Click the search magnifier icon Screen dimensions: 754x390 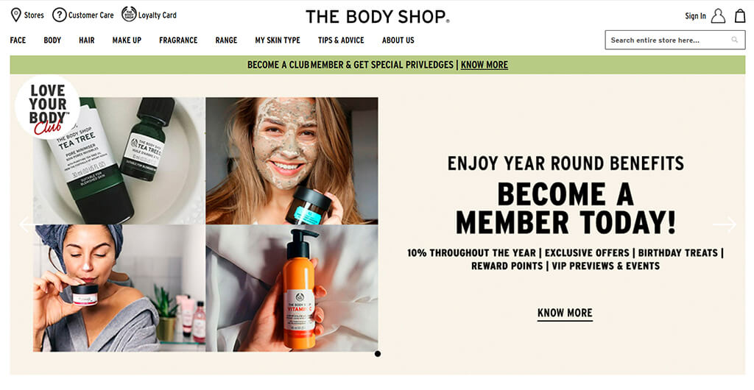click(735, 40)
